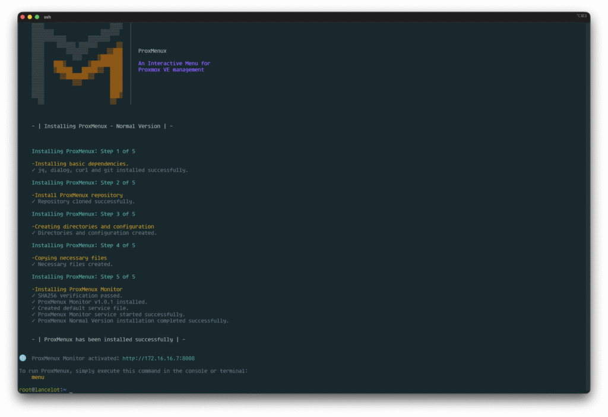Maximize the terminal using the green button
The width and height of the screenshot is (608, 417).
coord(37,17)
